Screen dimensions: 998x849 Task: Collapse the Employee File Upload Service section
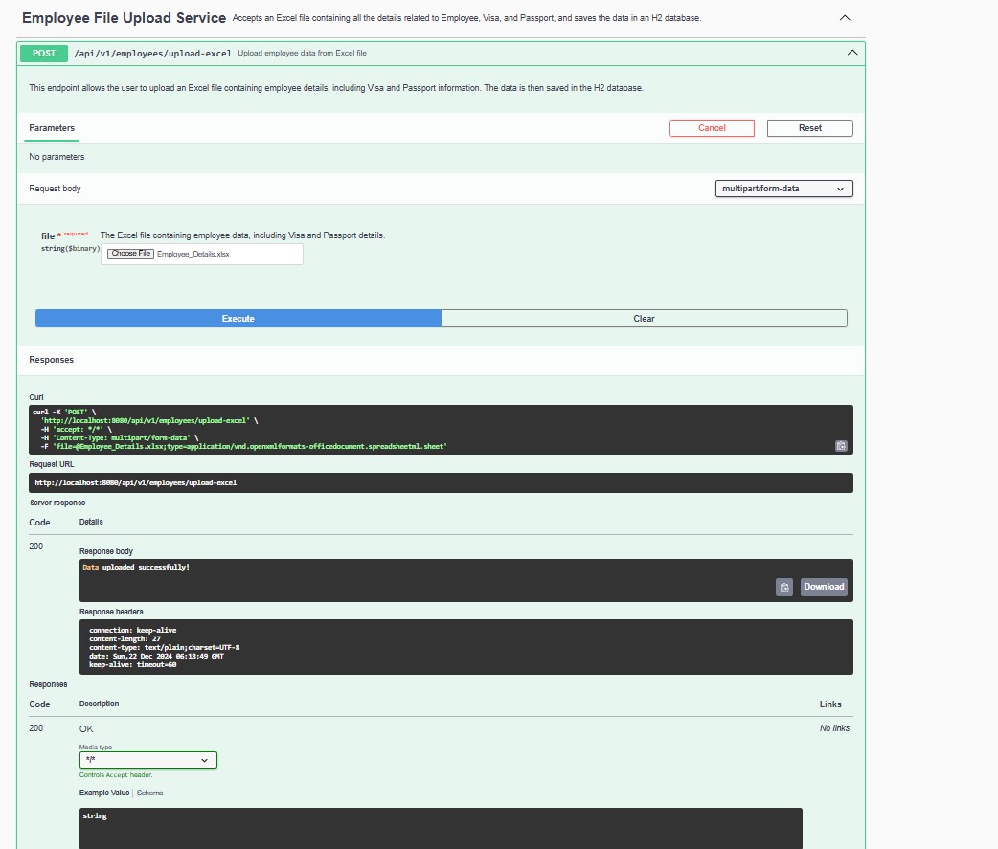pos(845,18)
